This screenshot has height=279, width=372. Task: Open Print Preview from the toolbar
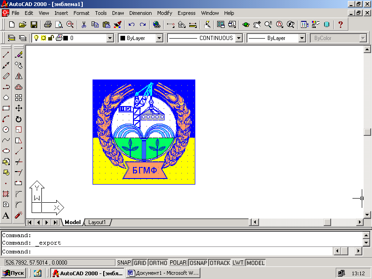click(x=59, y=25)
